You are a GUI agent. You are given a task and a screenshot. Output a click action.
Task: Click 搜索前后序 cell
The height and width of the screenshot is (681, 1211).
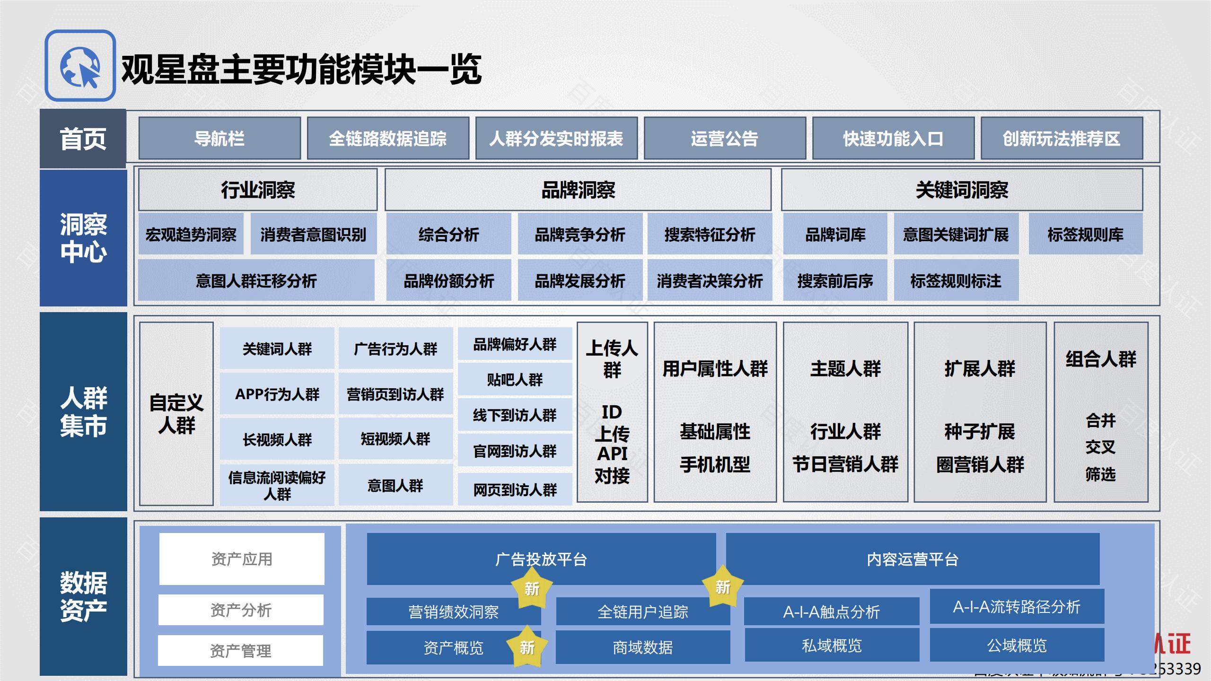coord(835,280)
